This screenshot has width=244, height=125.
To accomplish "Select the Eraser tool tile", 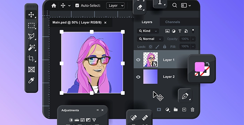I will point(139,7).
